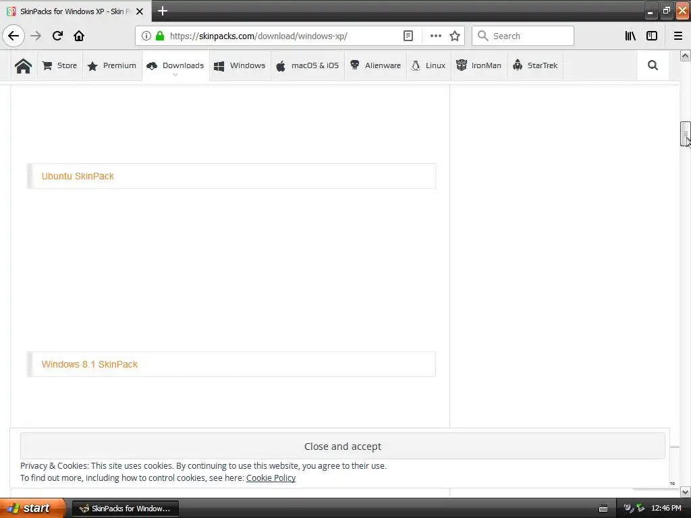Open the site search magnifier
Screen dimensions: 691x518
coord(653,65)
